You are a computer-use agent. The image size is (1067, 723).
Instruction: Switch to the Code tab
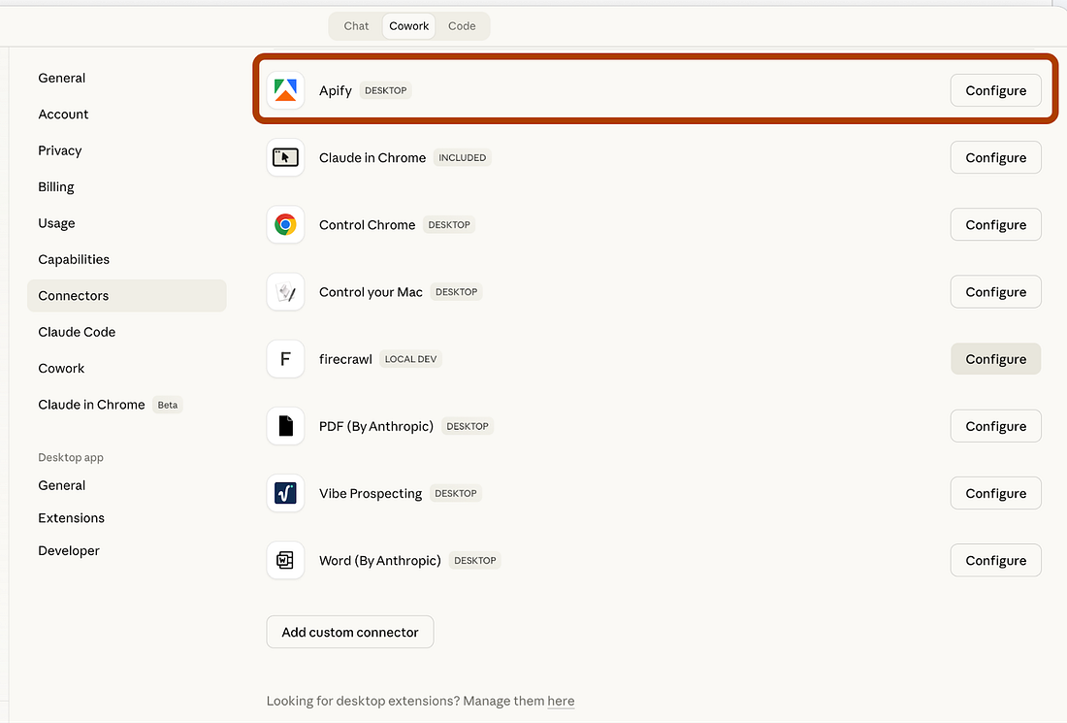point(462,26)
